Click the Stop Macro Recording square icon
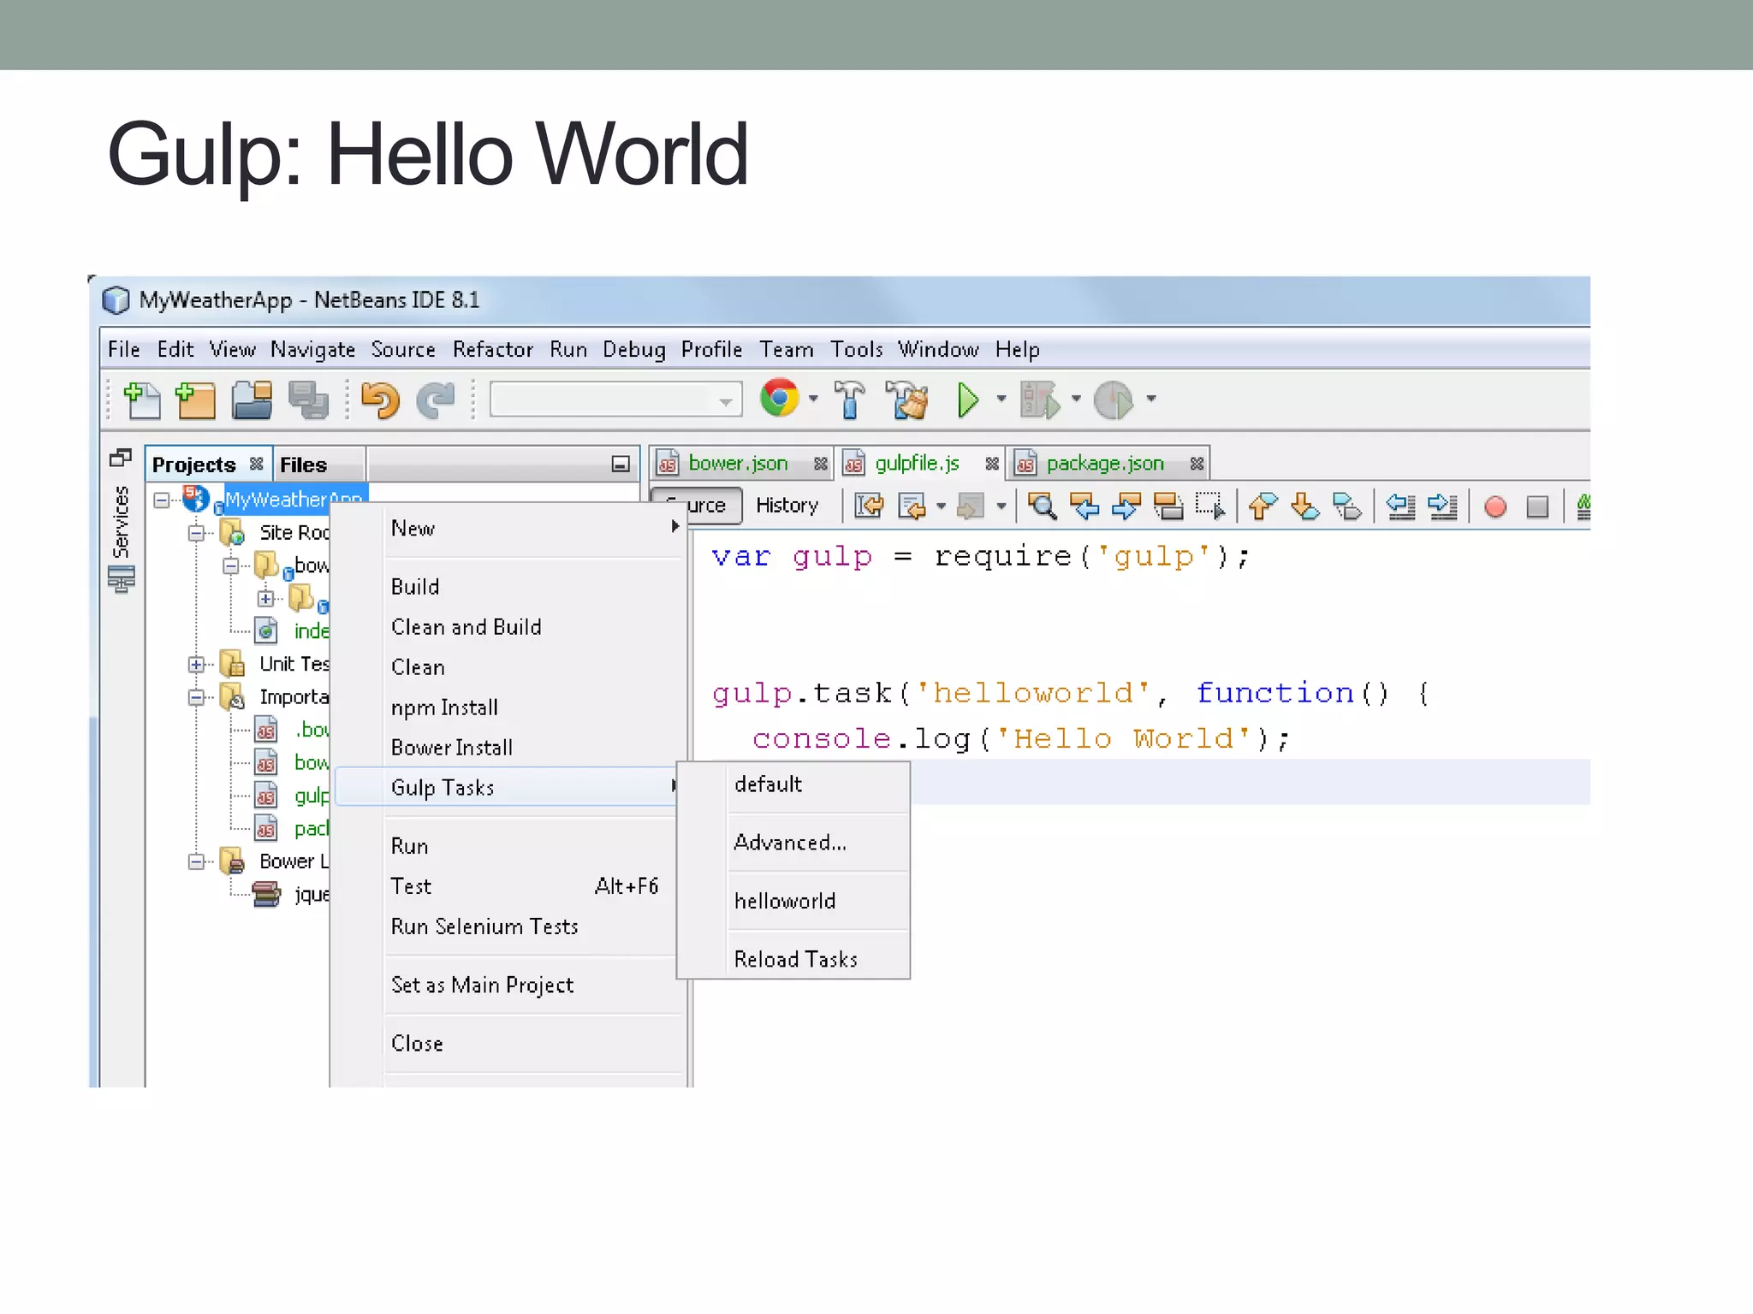The image size is (1753, 1314). click(x=1537, y=506)
